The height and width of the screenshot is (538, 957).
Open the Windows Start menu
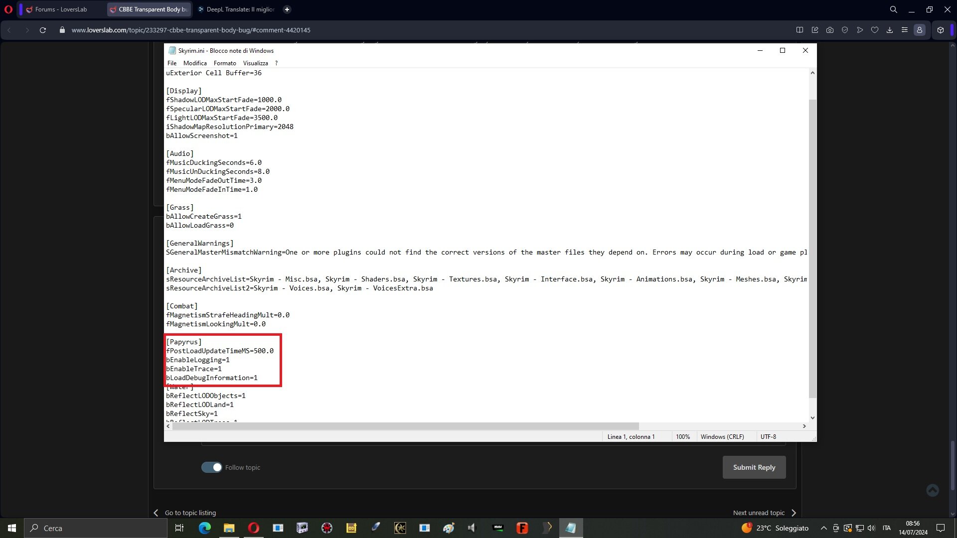(x=12, y=528)
